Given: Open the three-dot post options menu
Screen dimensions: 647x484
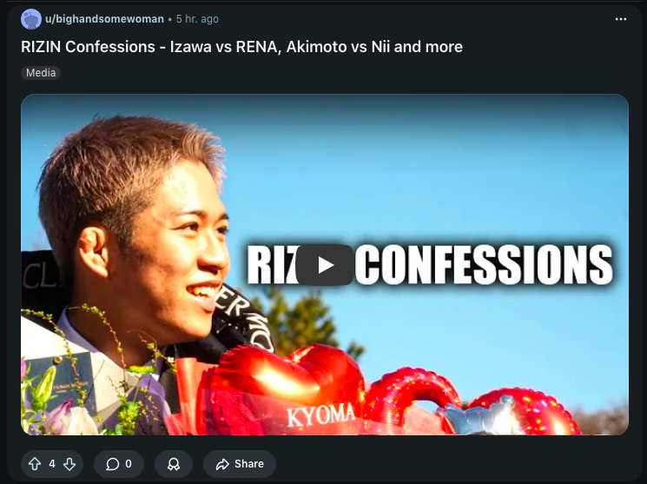Looking at the screenshot, I should (621, 19).
